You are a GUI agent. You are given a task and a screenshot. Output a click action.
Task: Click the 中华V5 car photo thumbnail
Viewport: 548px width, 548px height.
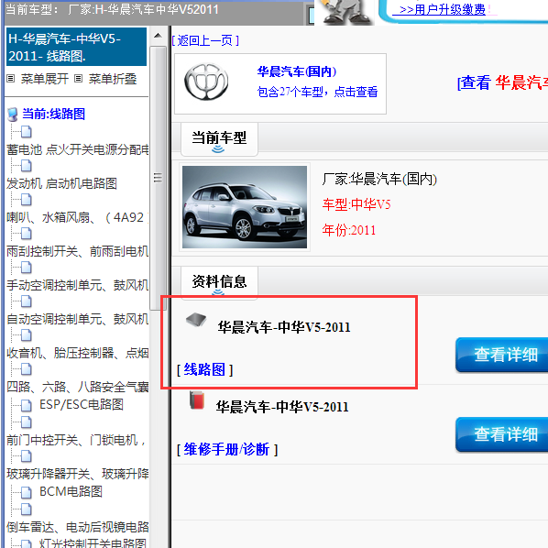point(245,207)
